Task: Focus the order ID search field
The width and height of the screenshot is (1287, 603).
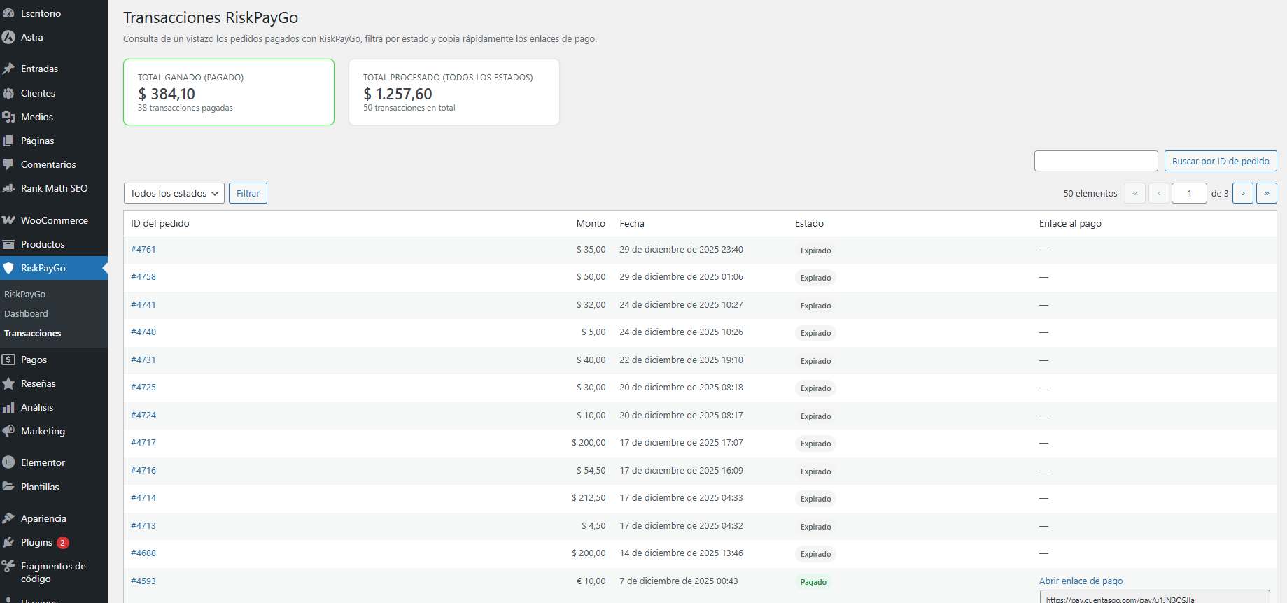Action: tap(1096, 161)
